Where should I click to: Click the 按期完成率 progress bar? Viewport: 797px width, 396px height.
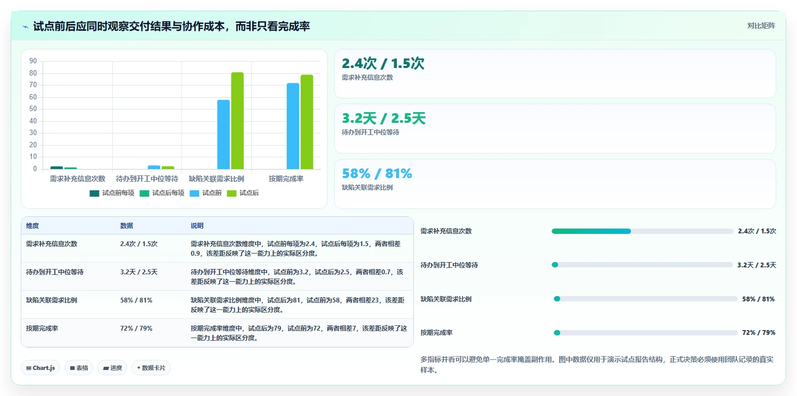coord(646,333)
